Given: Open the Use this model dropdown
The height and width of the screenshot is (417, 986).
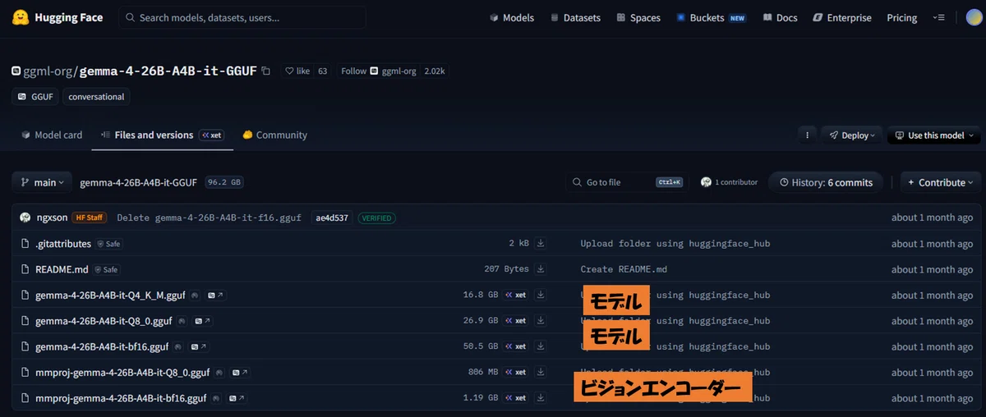Looking at the screenshot, I should pos(934,135).
